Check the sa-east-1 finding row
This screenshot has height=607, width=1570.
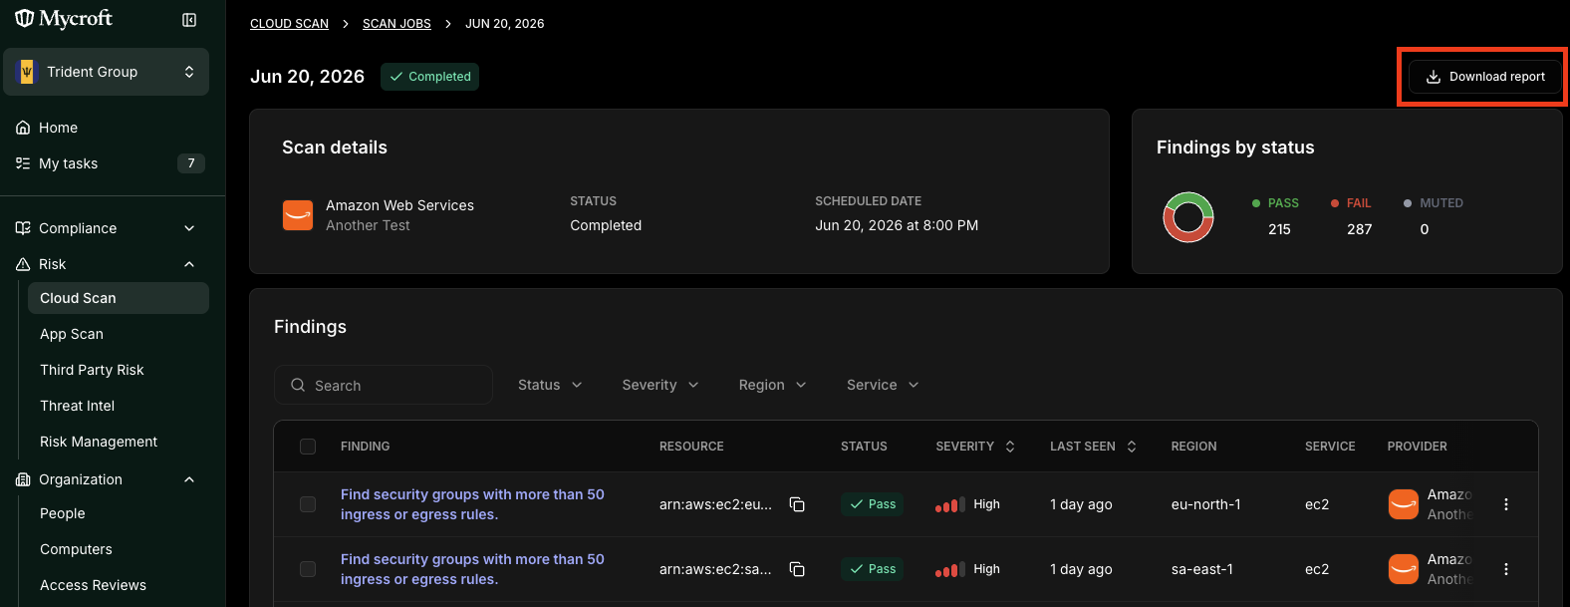coord(308,569)
